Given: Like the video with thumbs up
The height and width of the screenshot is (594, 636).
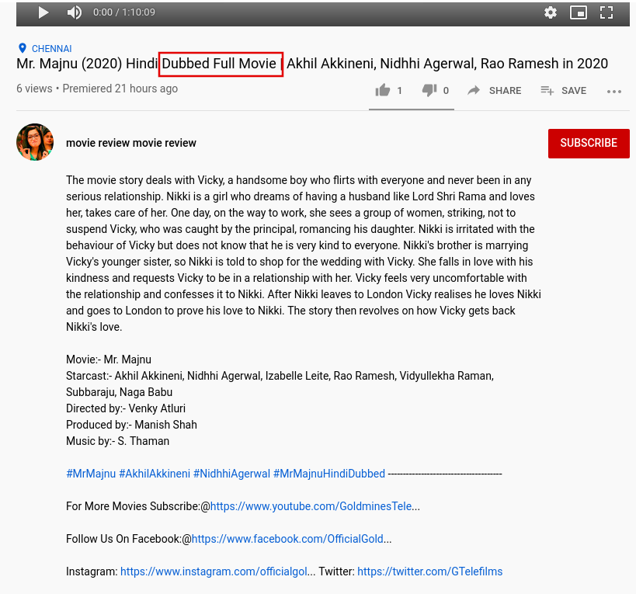Looking at the screenshot, I should 383,90.
